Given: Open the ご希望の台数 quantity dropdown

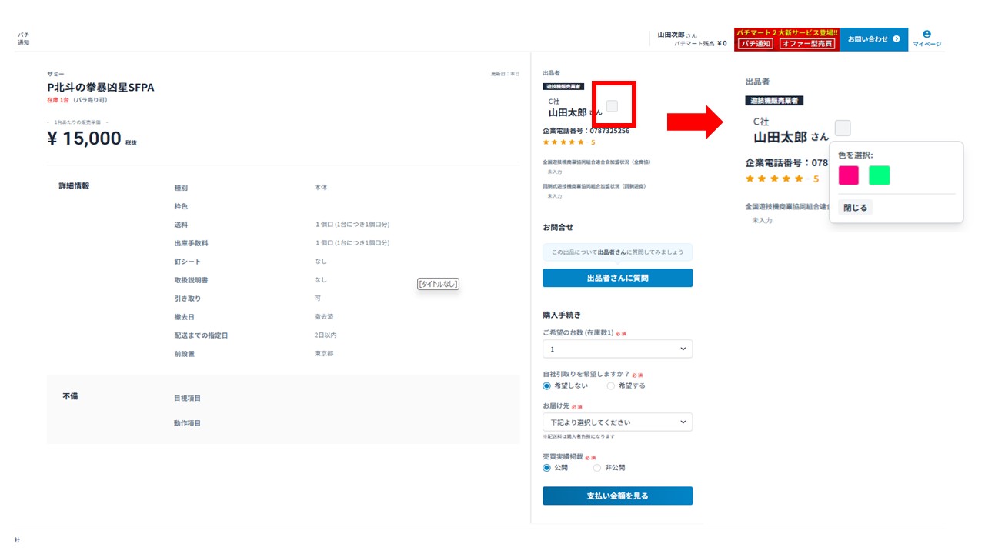Looking at the screenshot, I should click(617, 349).
